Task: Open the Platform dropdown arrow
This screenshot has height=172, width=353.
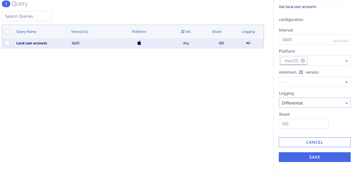Action: [347, 61]
